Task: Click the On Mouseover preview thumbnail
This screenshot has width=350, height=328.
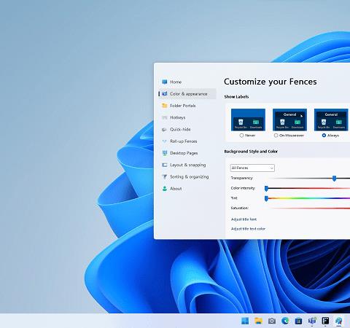Action: point(289,120)
